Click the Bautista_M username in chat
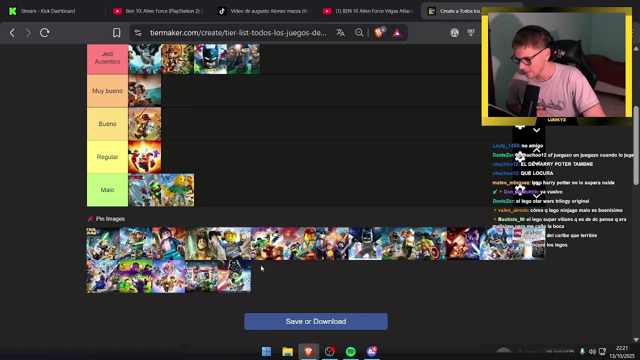 click(x=511, y=219)
